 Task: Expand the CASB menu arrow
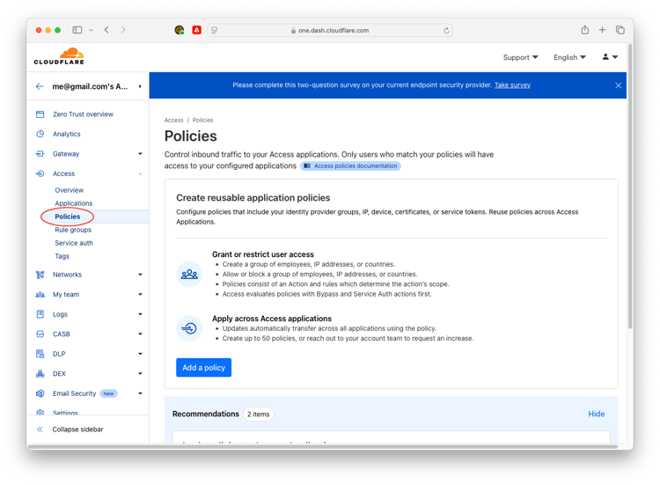[140, 334]
